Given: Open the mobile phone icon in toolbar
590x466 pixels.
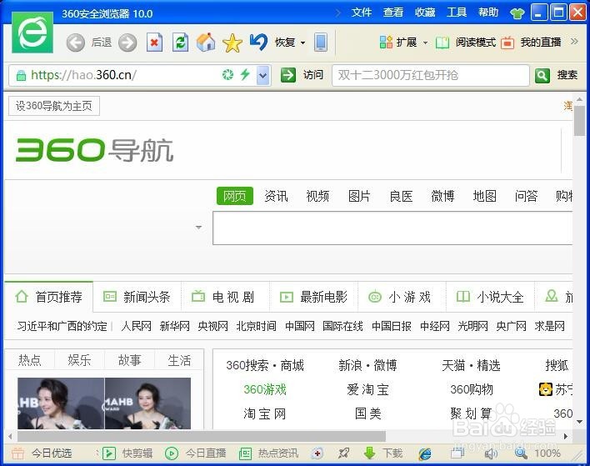Looking at the screenshot, I should coord(321,43).
